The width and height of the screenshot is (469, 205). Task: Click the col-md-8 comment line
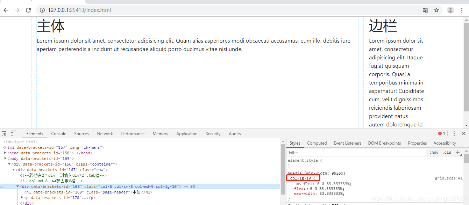point(51,181)
